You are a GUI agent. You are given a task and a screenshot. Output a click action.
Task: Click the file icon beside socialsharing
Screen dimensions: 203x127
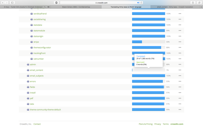(x=31, y=19)
